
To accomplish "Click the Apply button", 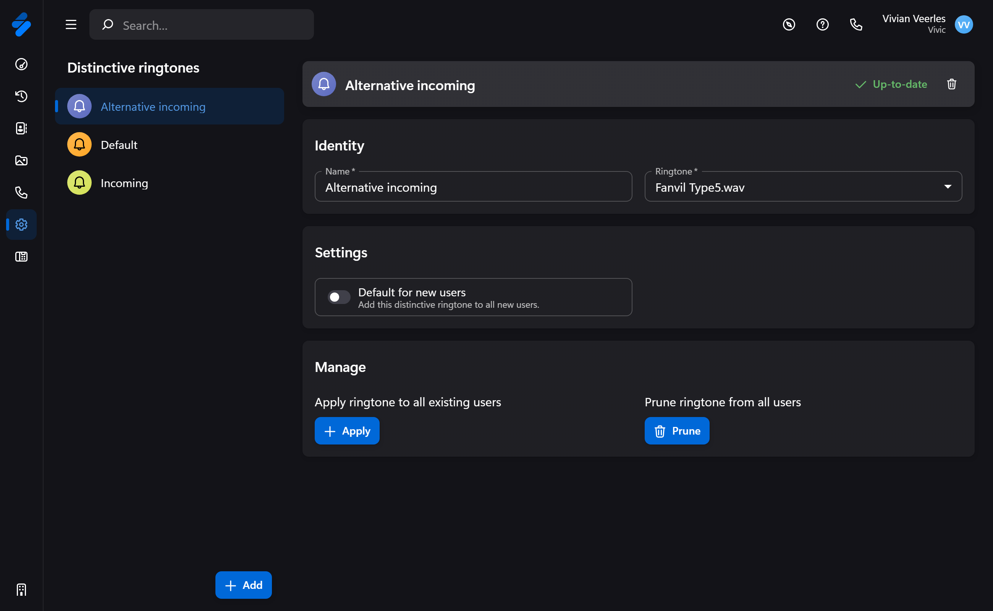I will point(347,431).
